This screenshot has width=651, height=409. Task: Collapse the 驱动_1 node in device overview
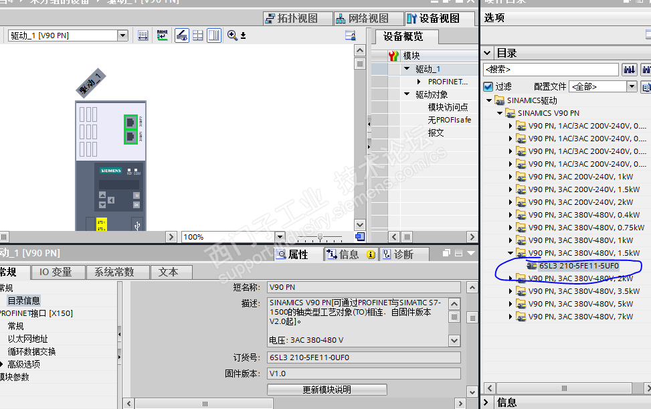tap(407, 68)
